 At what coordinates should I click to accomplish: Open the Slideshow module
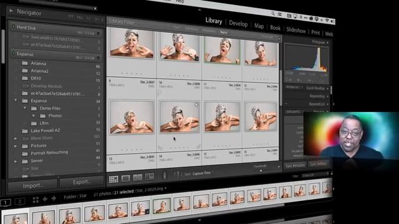[296, 30]
